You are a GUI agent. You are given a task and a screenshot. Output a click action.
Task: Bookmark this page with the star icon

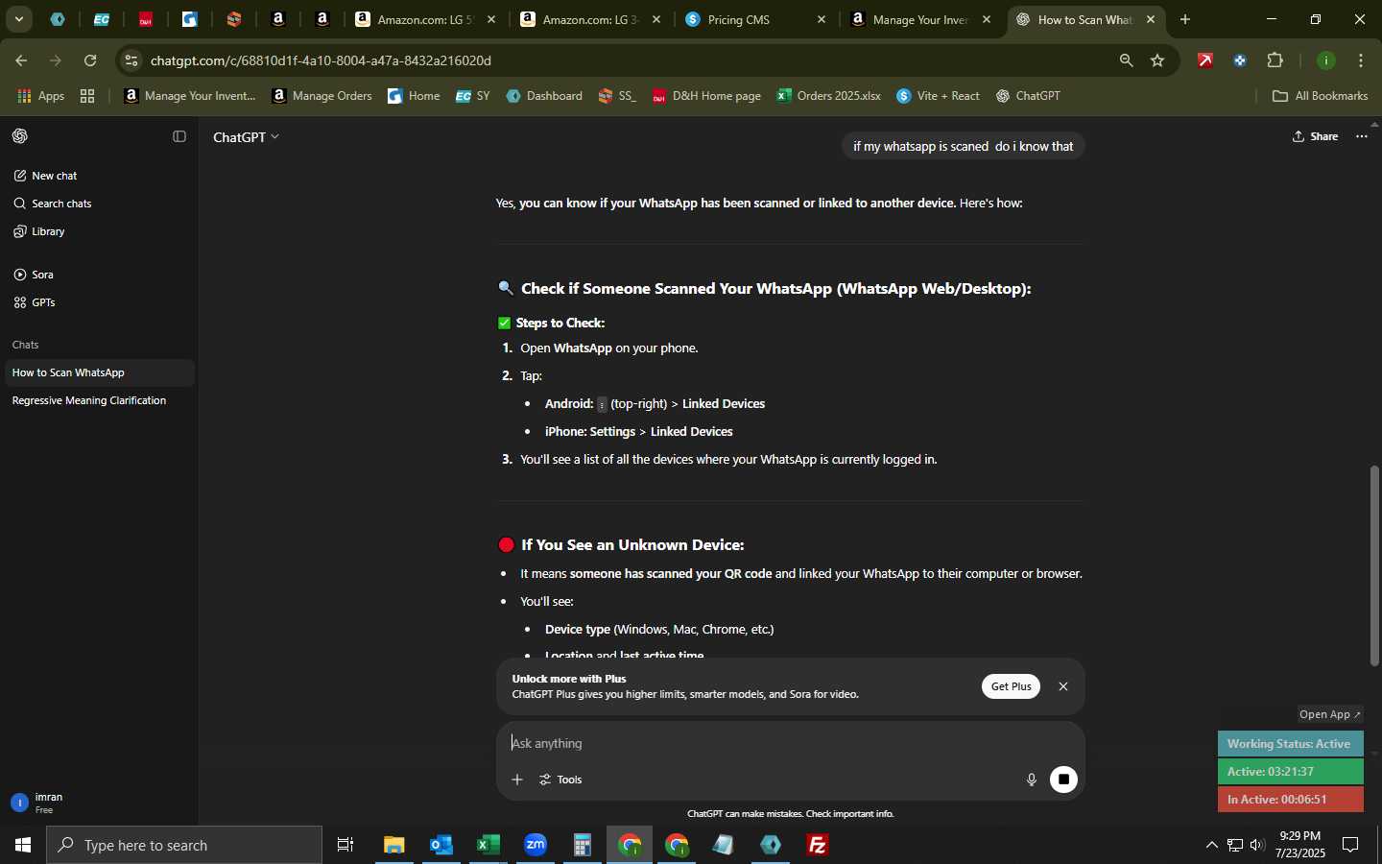[x=1157, y=60]
